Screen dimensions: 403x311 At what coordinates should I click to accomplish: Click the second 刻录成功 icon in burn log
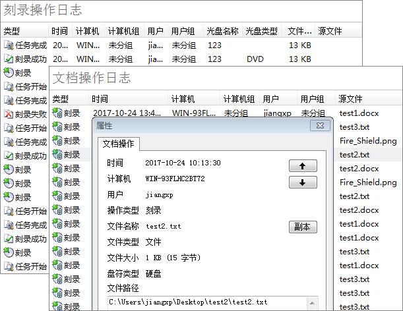(x=9, y=156)
